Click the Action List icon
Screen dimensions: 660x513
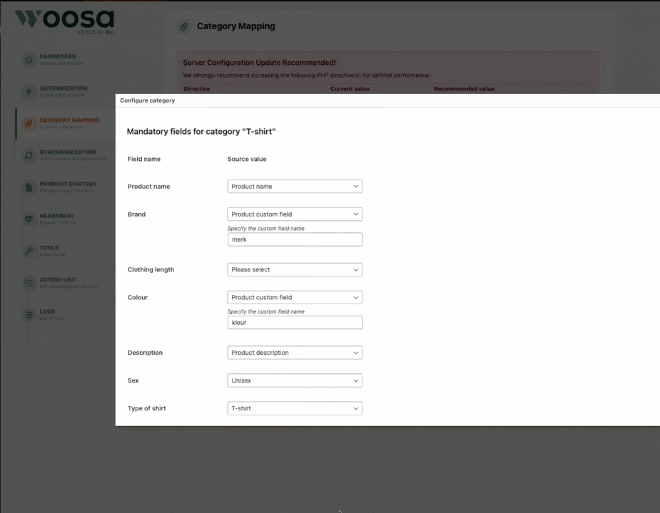[x=29, y=283]
